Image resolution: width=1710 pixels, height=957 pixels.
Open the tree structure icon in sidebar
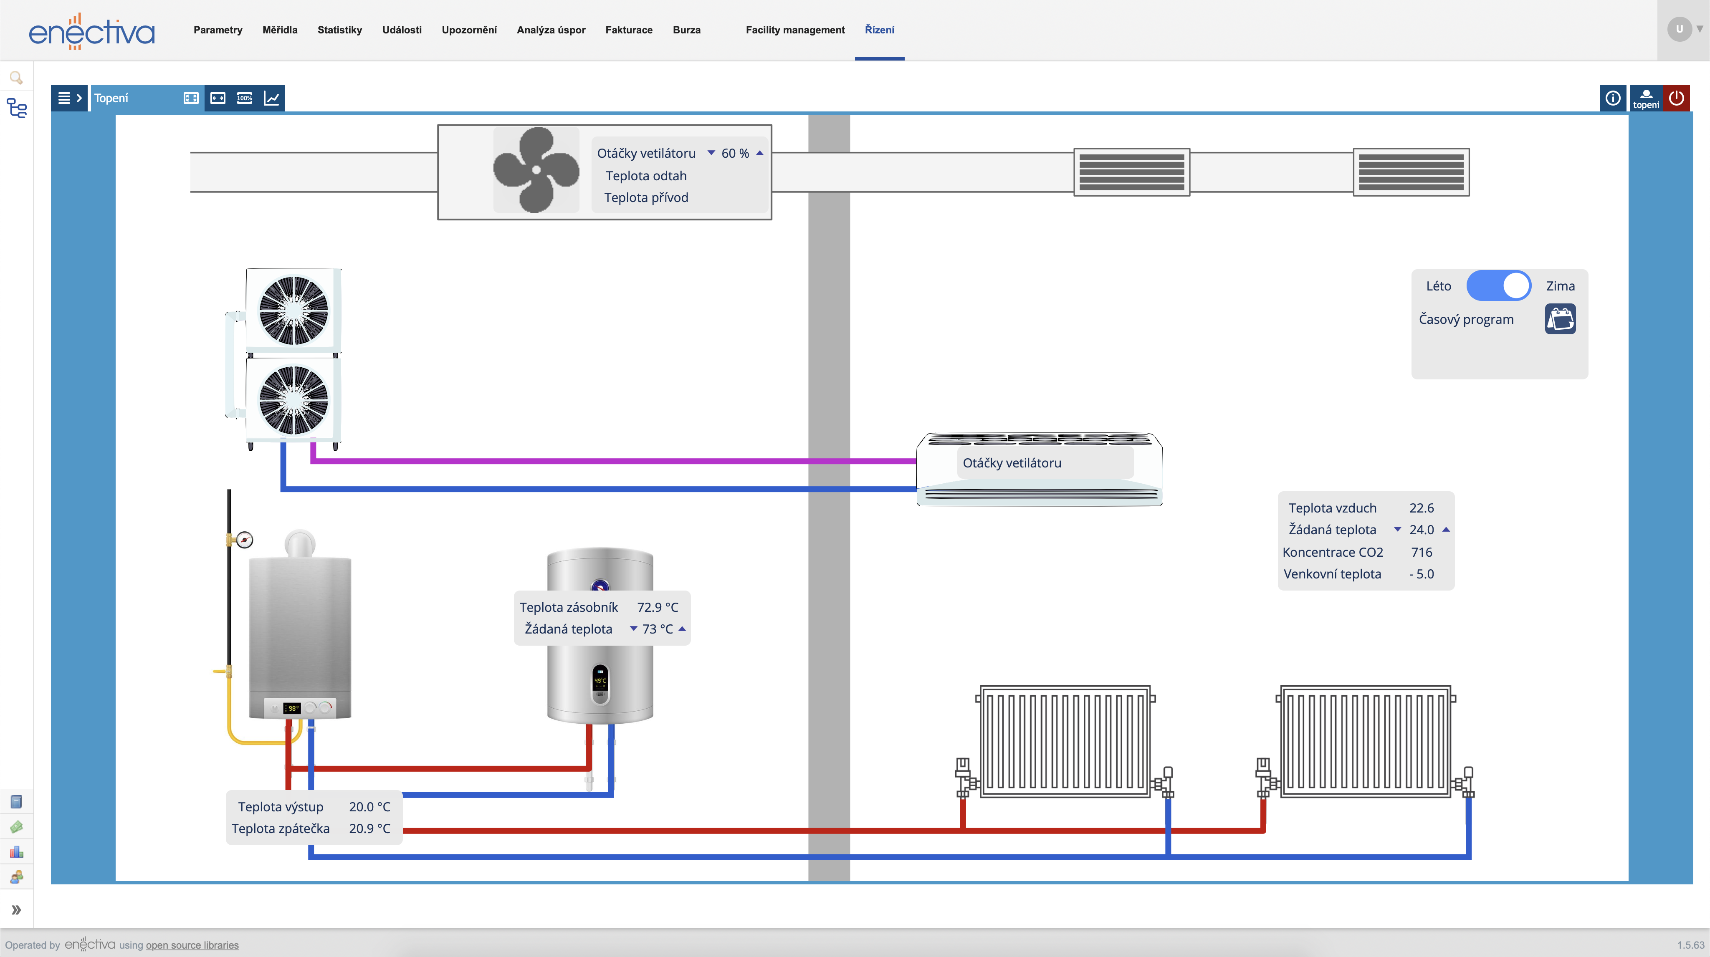point(17,108)
